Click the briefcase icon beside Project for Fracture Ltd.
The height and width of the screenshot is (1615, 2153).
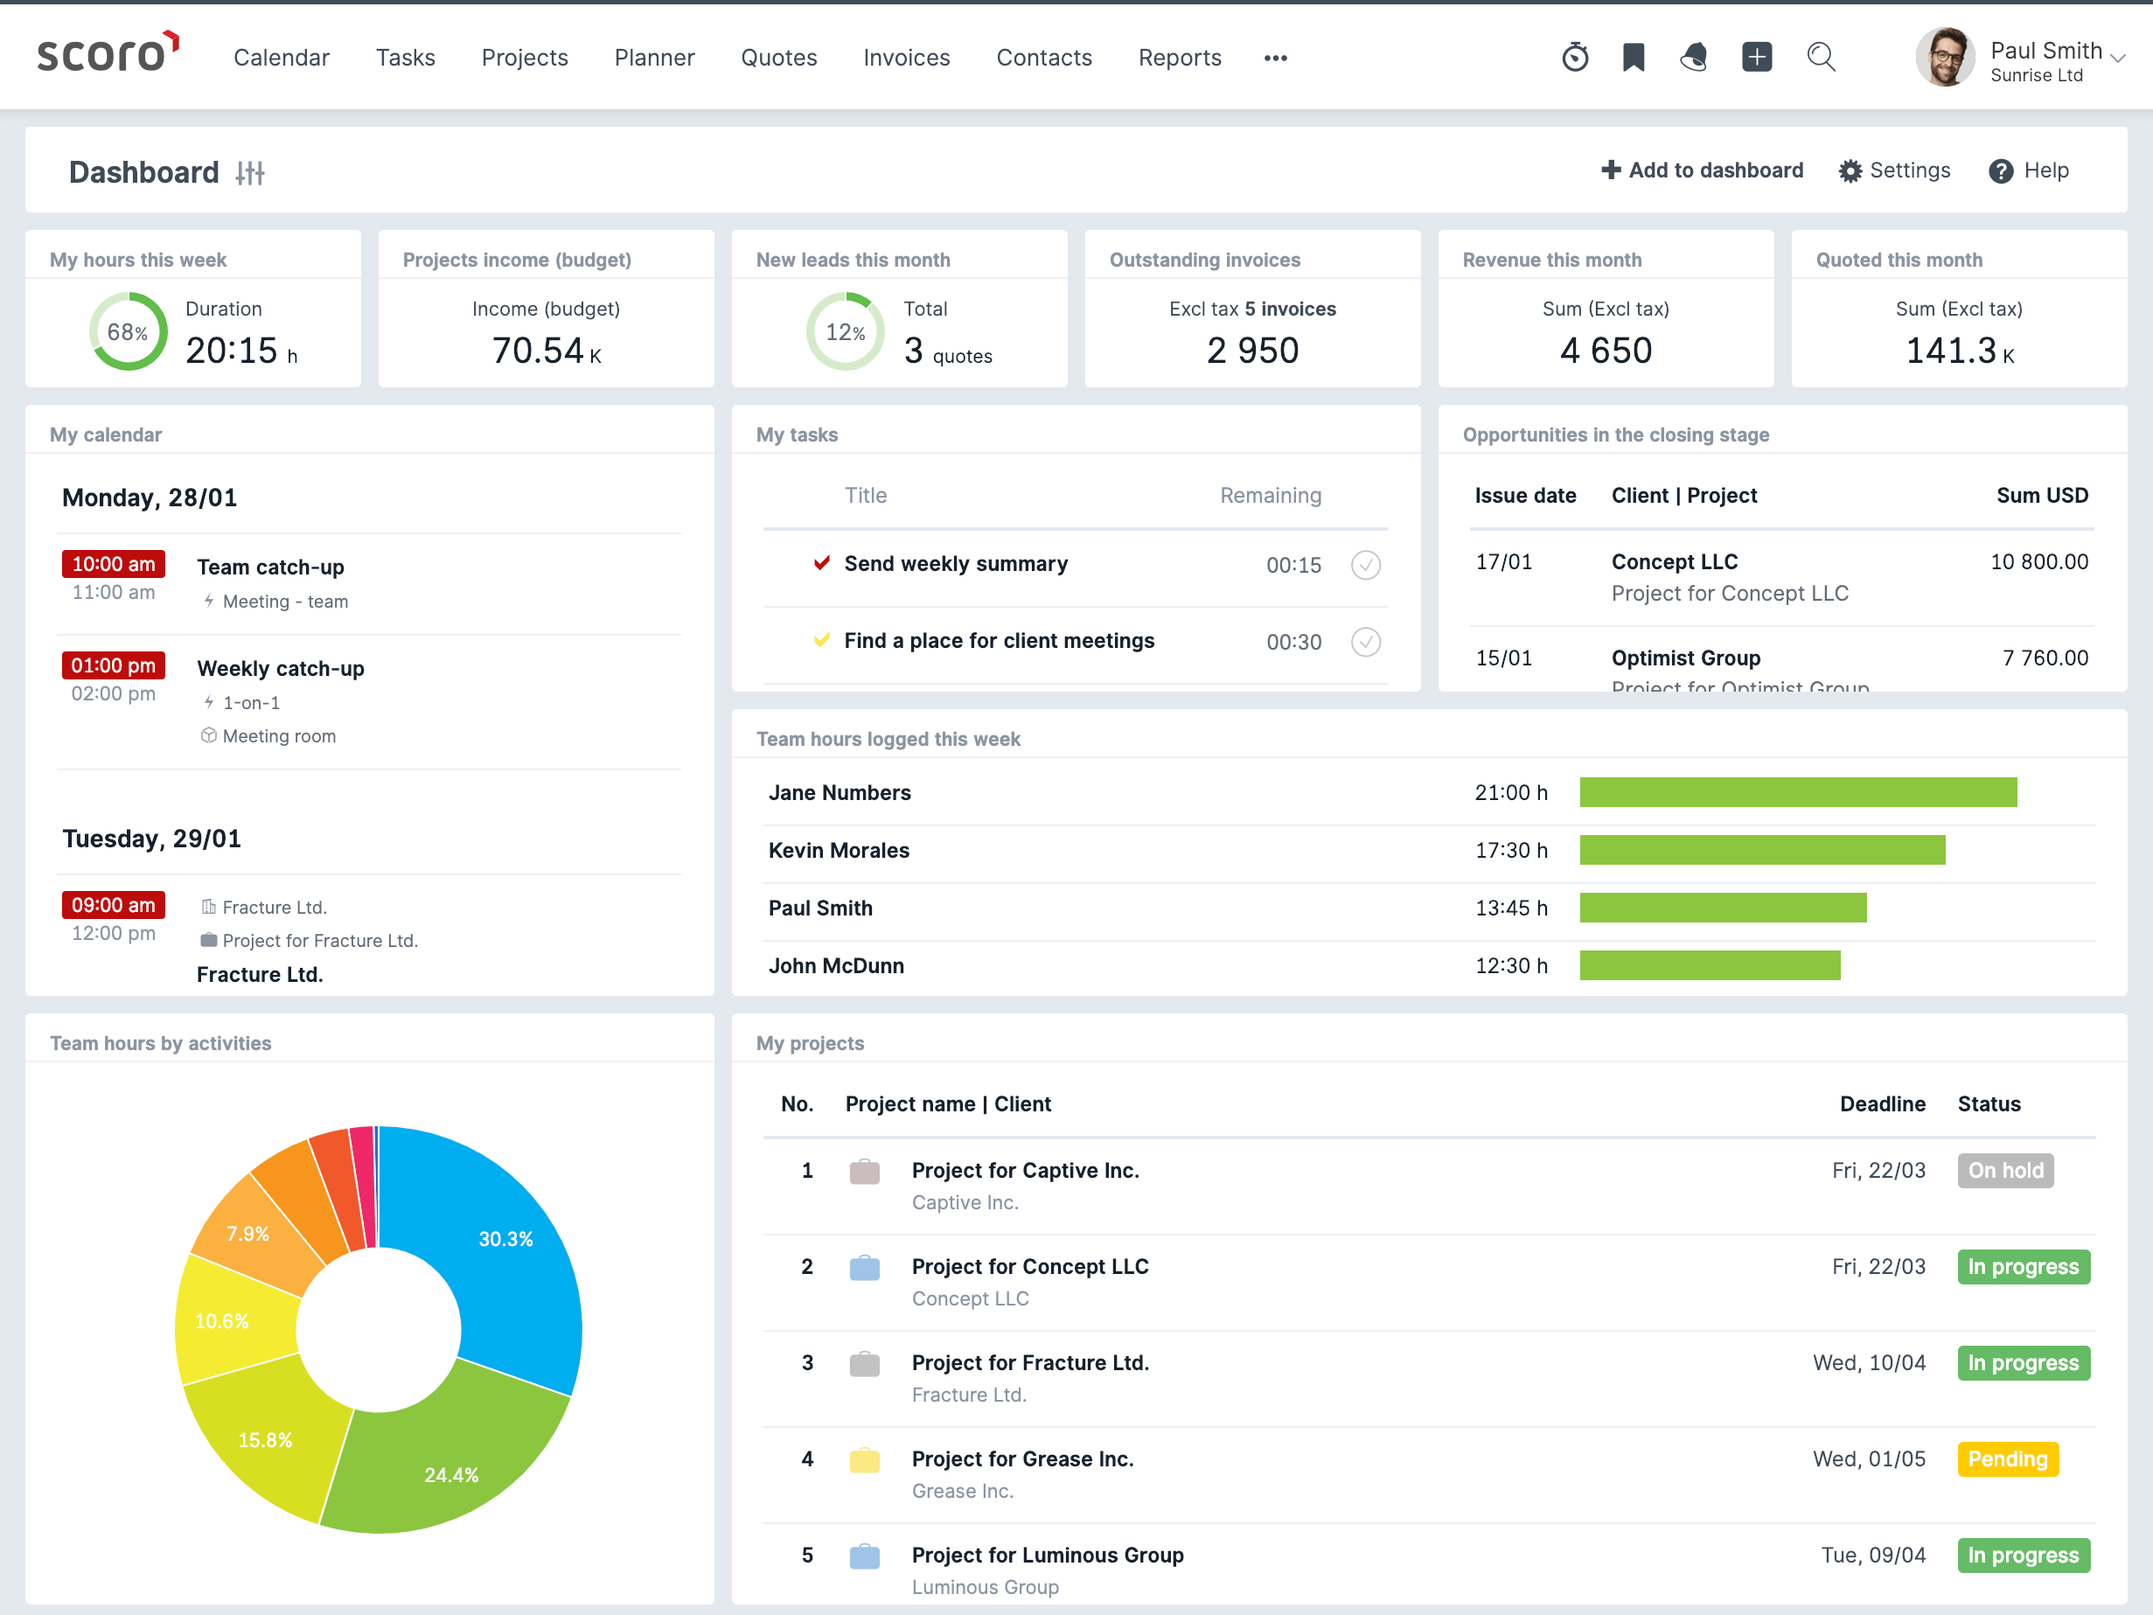(x=208, y=939)
